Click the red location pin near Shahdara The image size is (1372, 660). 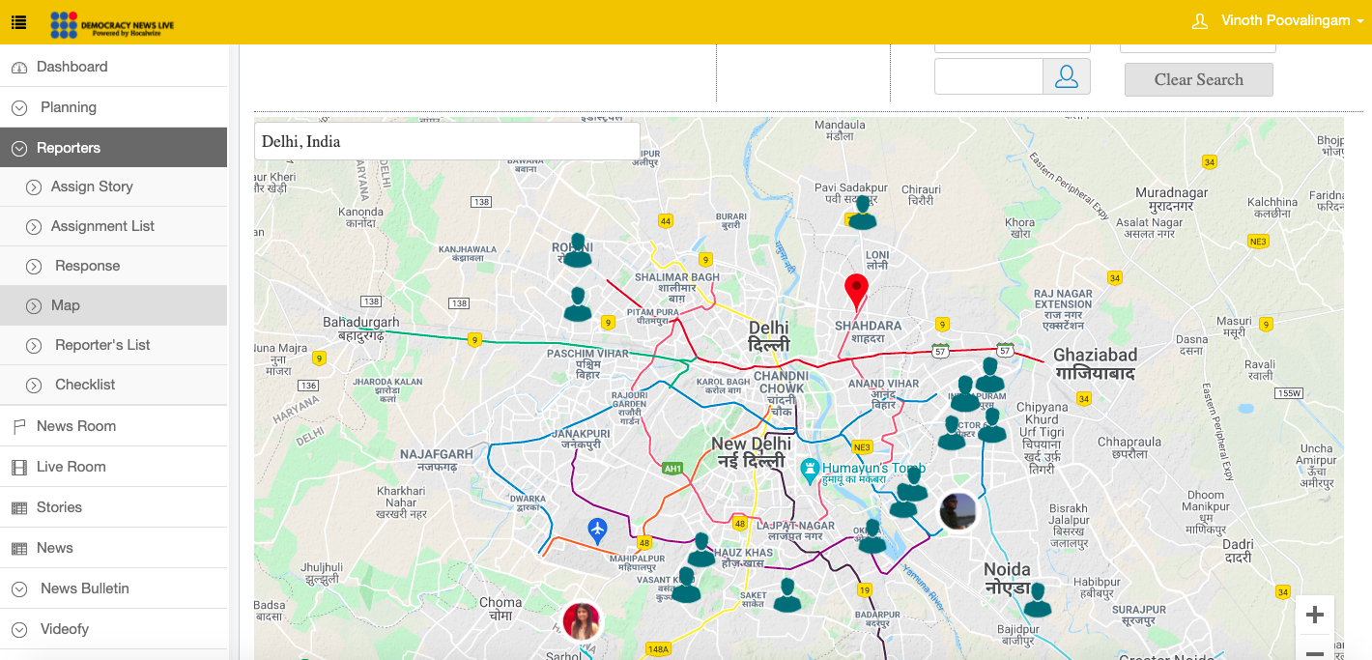[856, 291]
